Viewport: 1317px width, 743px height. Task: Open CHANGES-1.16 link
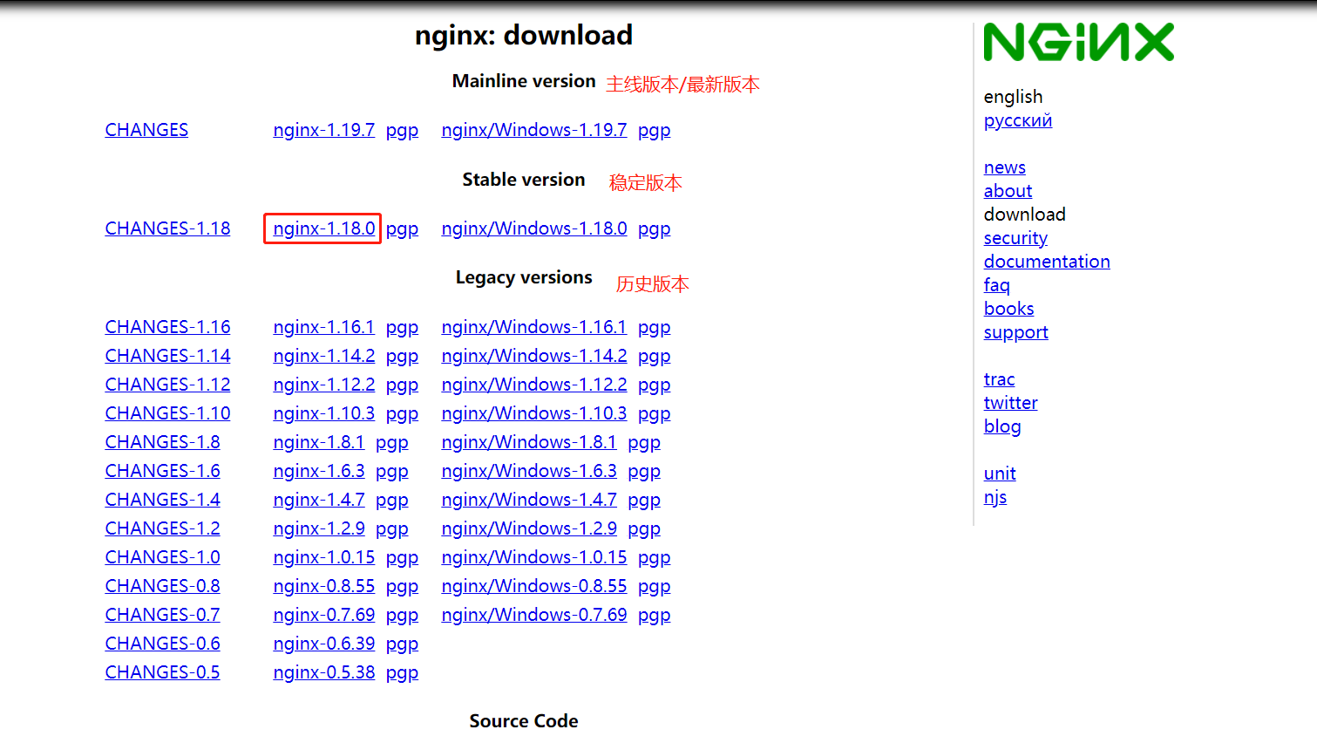pyautogui.click(x=167, y=327)
